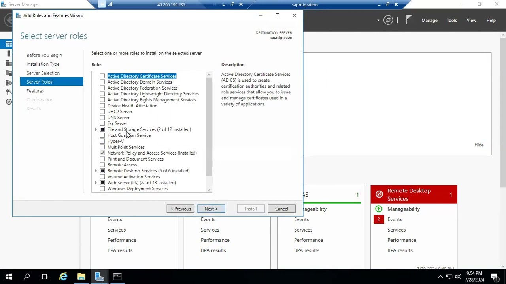Select Host Guardian Service row text
The width and height of the screenshot is (506, 284).
[129, 135]
